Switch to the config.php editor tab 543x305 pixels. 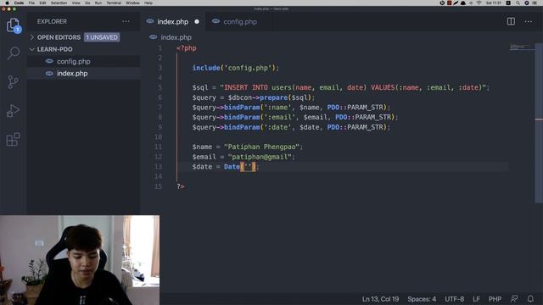click(x=239, y=21)
